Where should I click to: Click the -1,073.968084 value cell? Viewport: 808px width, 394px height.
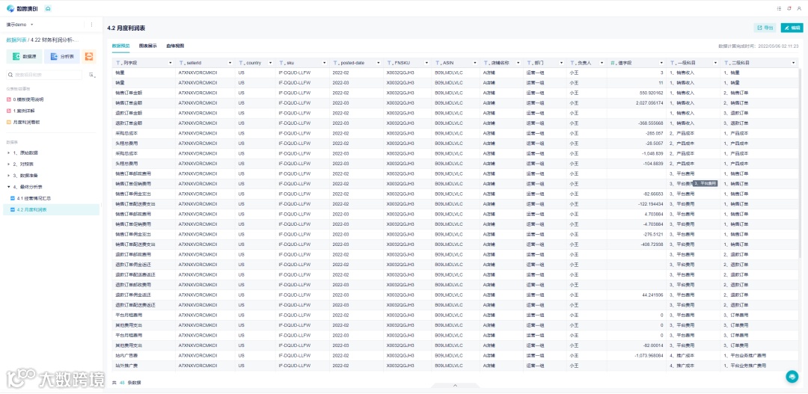637,355
